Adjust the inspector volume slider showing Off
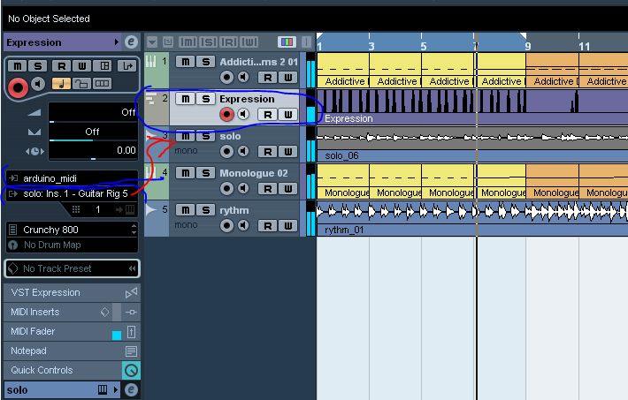The image size is (628, 400). tap(93, 113)
